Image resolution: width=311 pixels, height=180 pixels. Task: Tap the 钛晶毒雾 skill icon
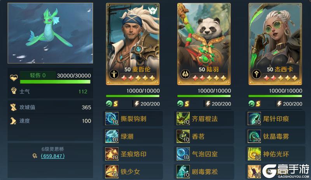(x=254, y=136)
